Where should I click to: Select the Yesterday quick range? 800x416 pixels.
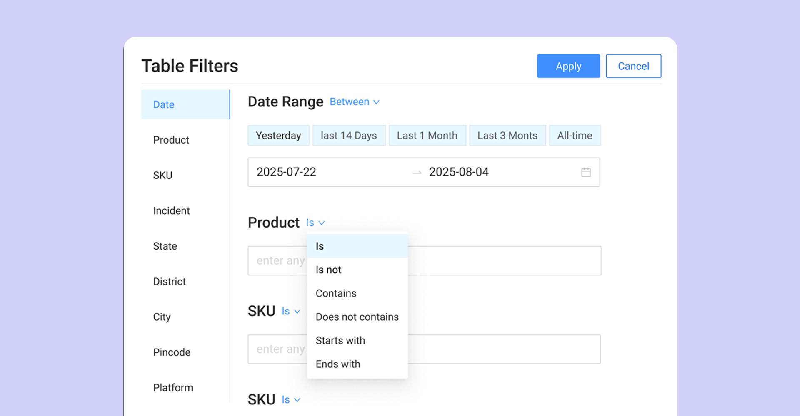[278, 135]
